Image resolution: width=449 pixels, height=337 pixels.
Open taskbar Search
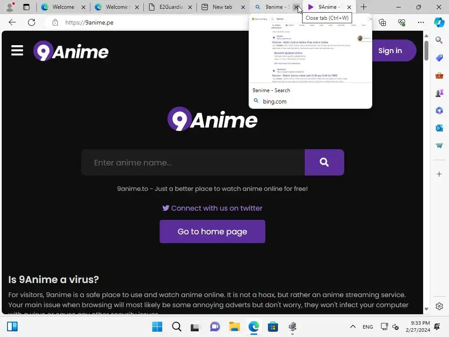click(176, 326)
